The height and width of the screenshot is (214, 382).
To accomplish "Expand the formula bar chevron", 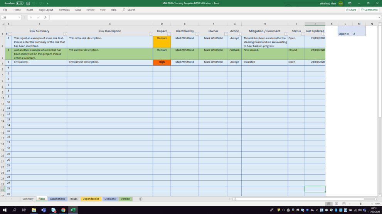I will [x=379, y=18].
